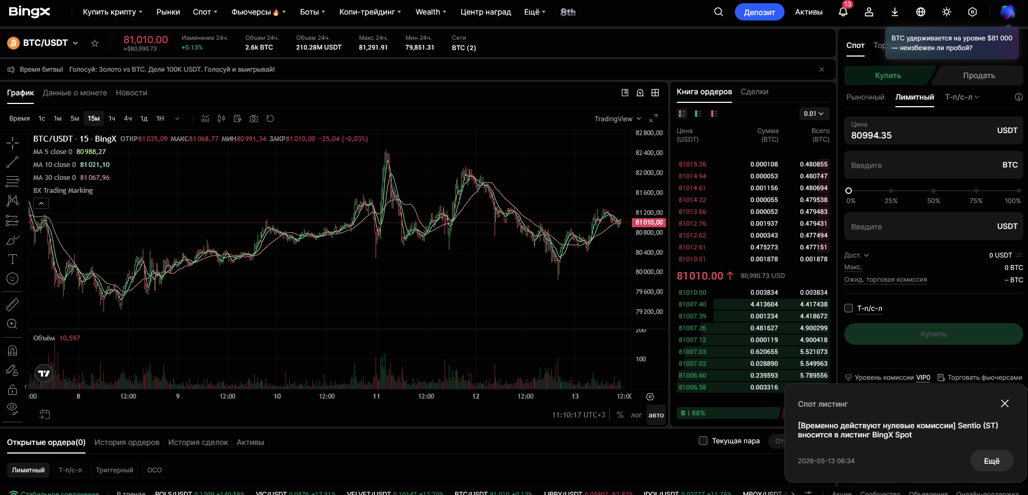
Task: Select the text annotation tool
Action: [x=12, y=259]
